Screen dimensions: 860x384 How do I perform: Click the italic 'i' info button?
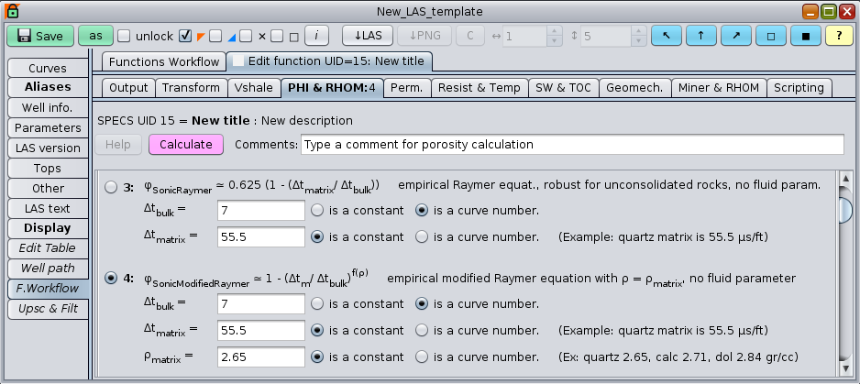316,36
